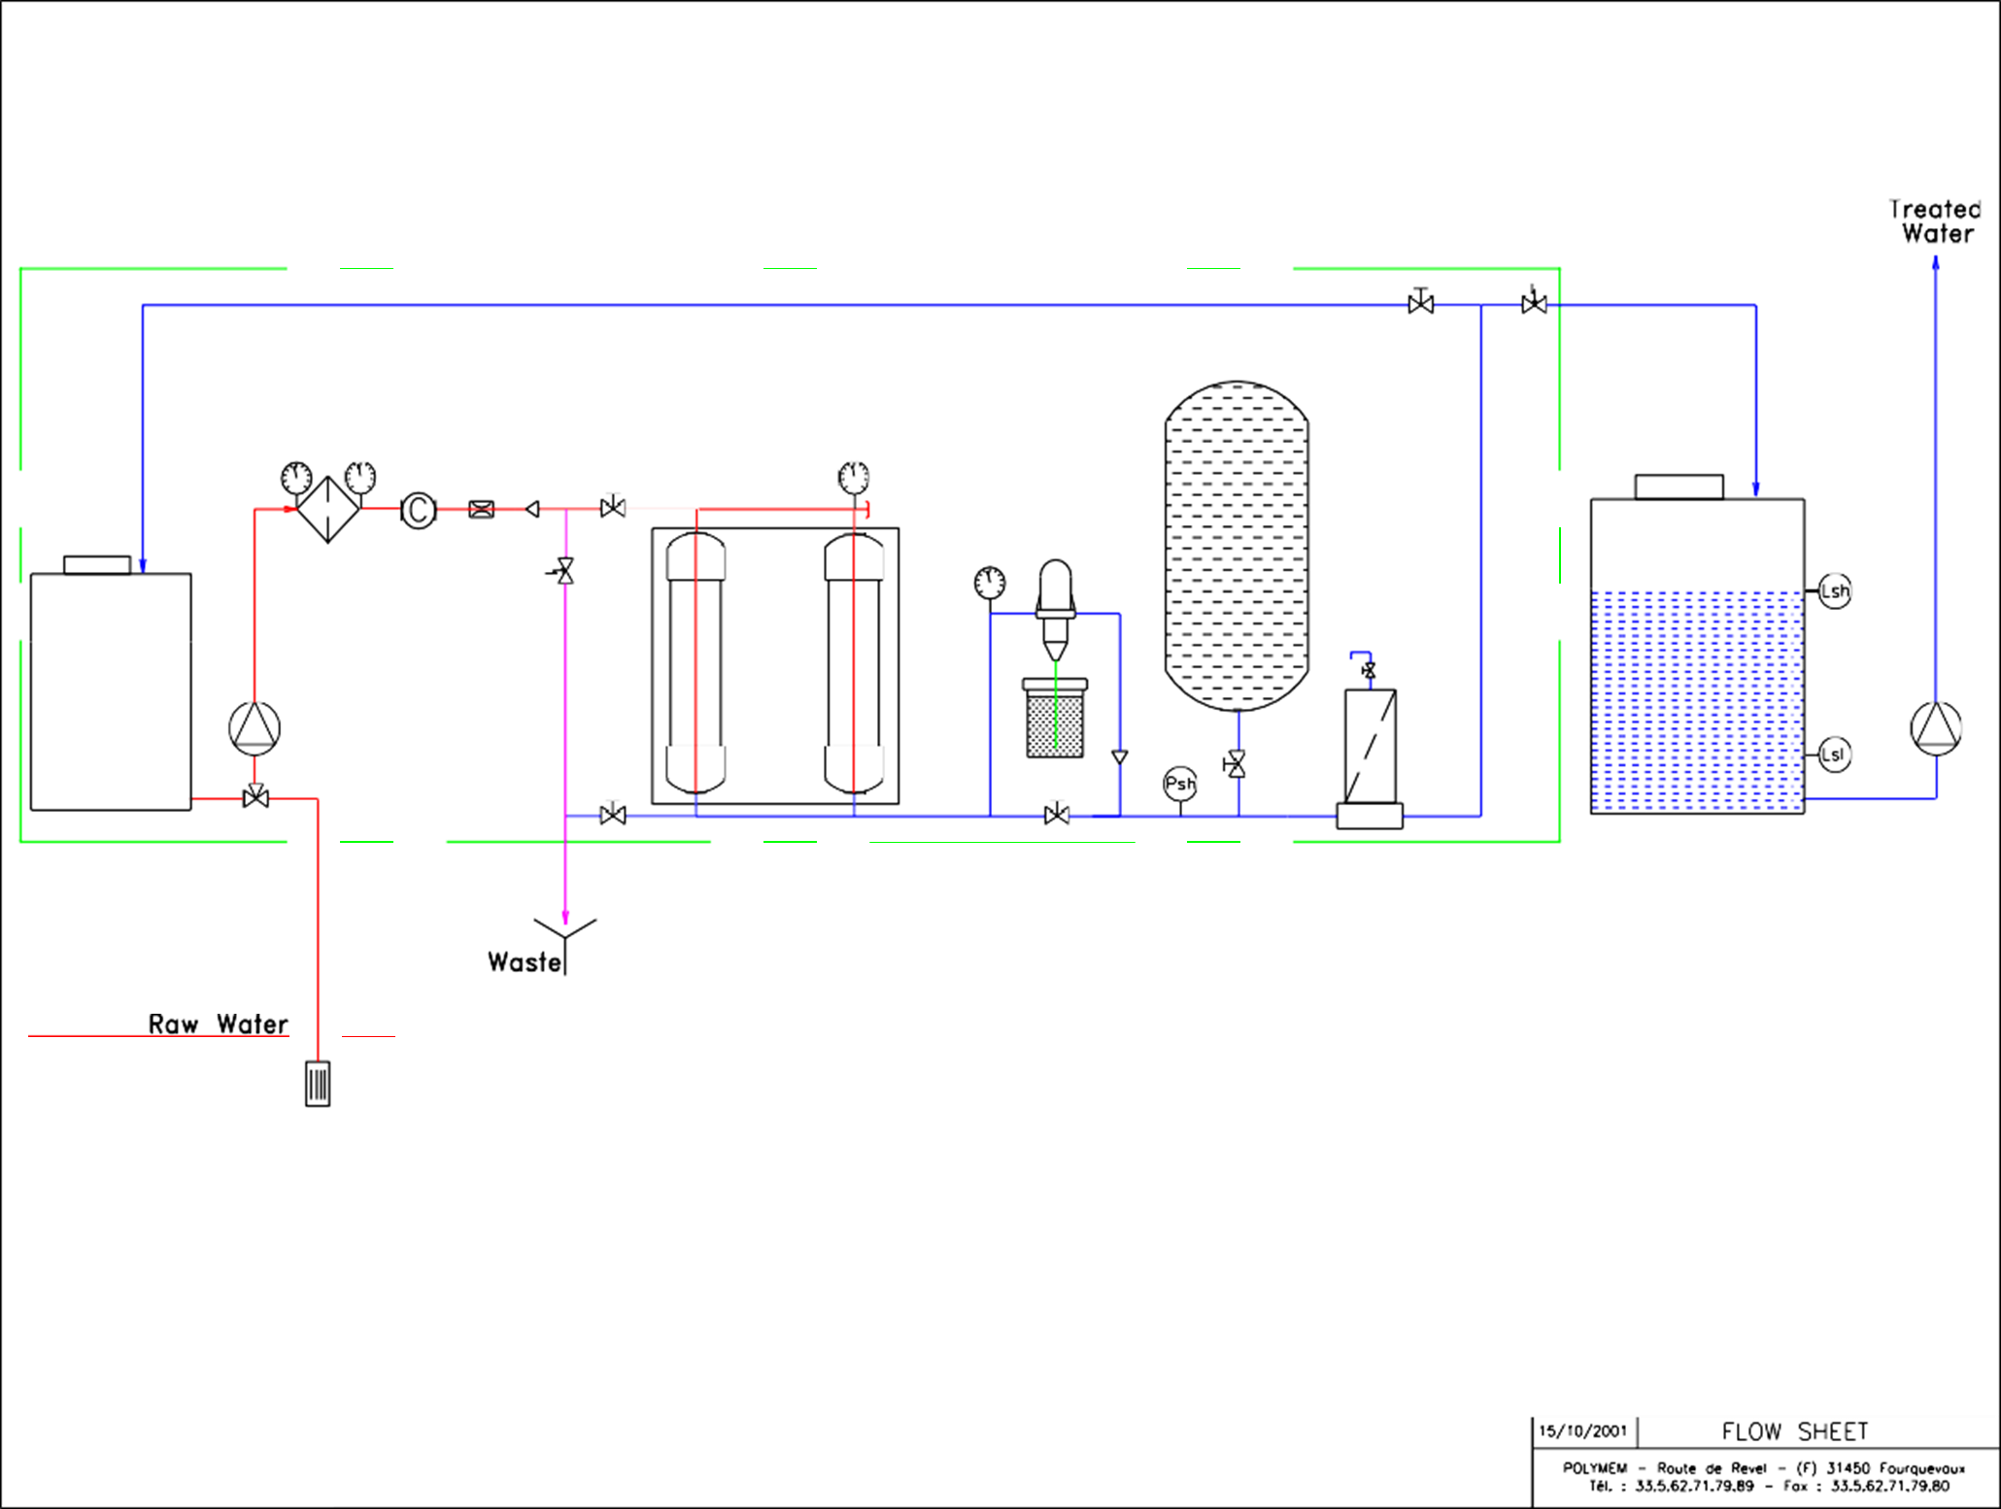Click the 'Raw Water' label
This screenshot has height=1509, width=2001.
tap(219, 1024)
